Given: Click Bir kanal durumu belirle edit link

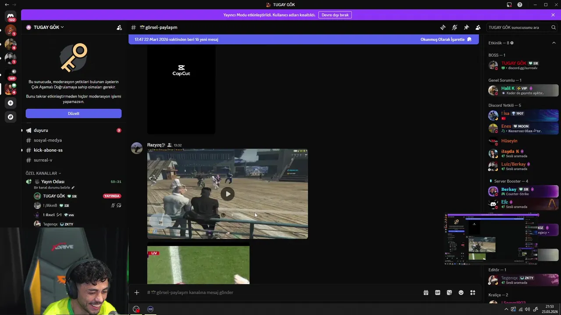Looking at the screenshot, I should click(54, 188).
